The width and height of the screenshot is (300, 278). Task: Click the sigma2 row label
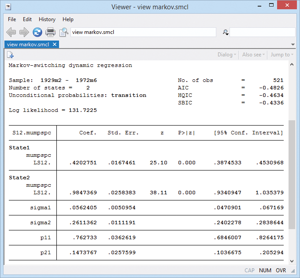coord(41,222)
